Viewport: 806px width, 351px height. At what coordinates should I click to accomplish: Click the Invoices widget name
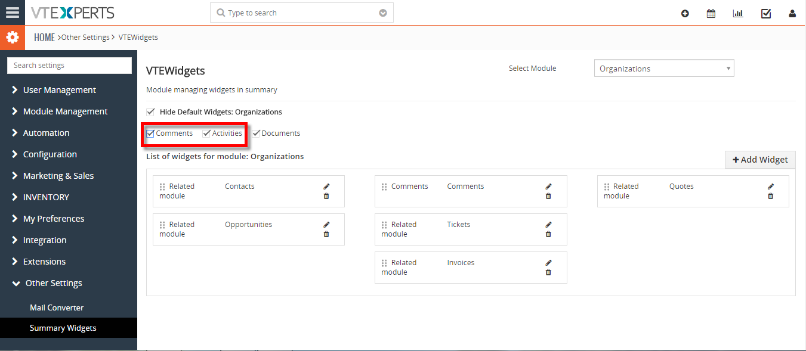pyautogui.click(x=461, y=263)
